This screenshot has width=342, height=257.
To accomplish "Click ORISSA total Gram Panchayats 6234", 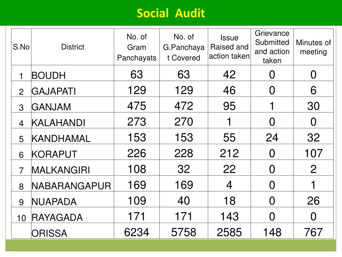I will pos(137,232).
